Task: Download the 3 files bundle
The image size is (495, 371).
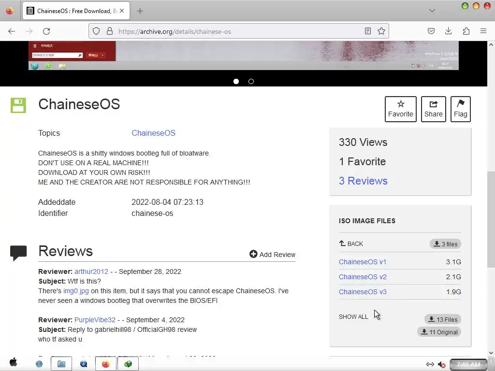Action: point(445,244)
